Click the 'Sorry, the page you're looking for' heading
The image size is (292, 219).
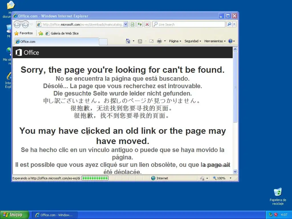123,70
